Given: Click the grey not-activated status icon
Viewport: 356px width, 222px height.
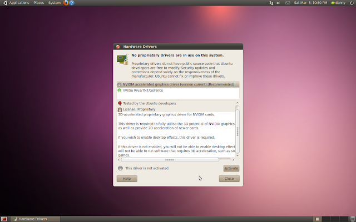Looking at the screenshot, I should (120, 168).
